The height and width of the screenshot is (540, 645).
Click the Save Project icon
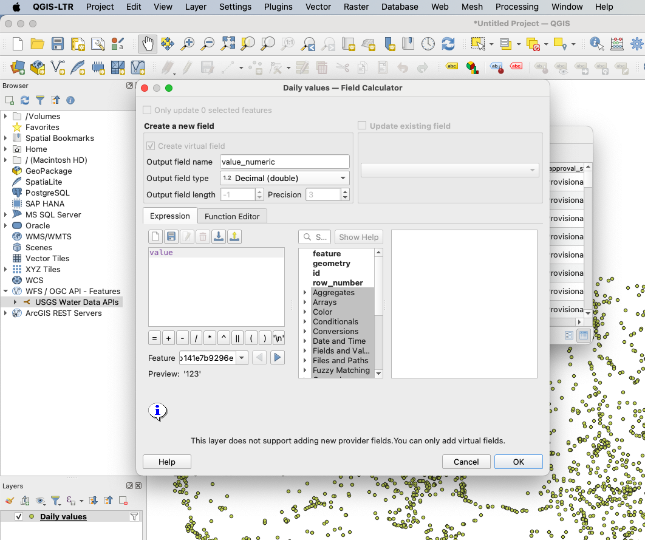[58, 44]
